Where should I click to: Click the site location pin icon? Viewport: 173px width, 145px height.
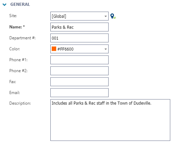click(113, 16)
